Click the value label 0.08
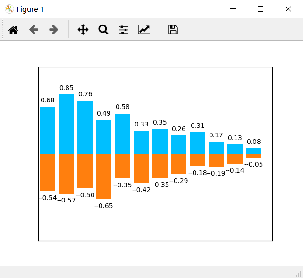The height and width of the screenshot is (278, 303). [254, 142]
